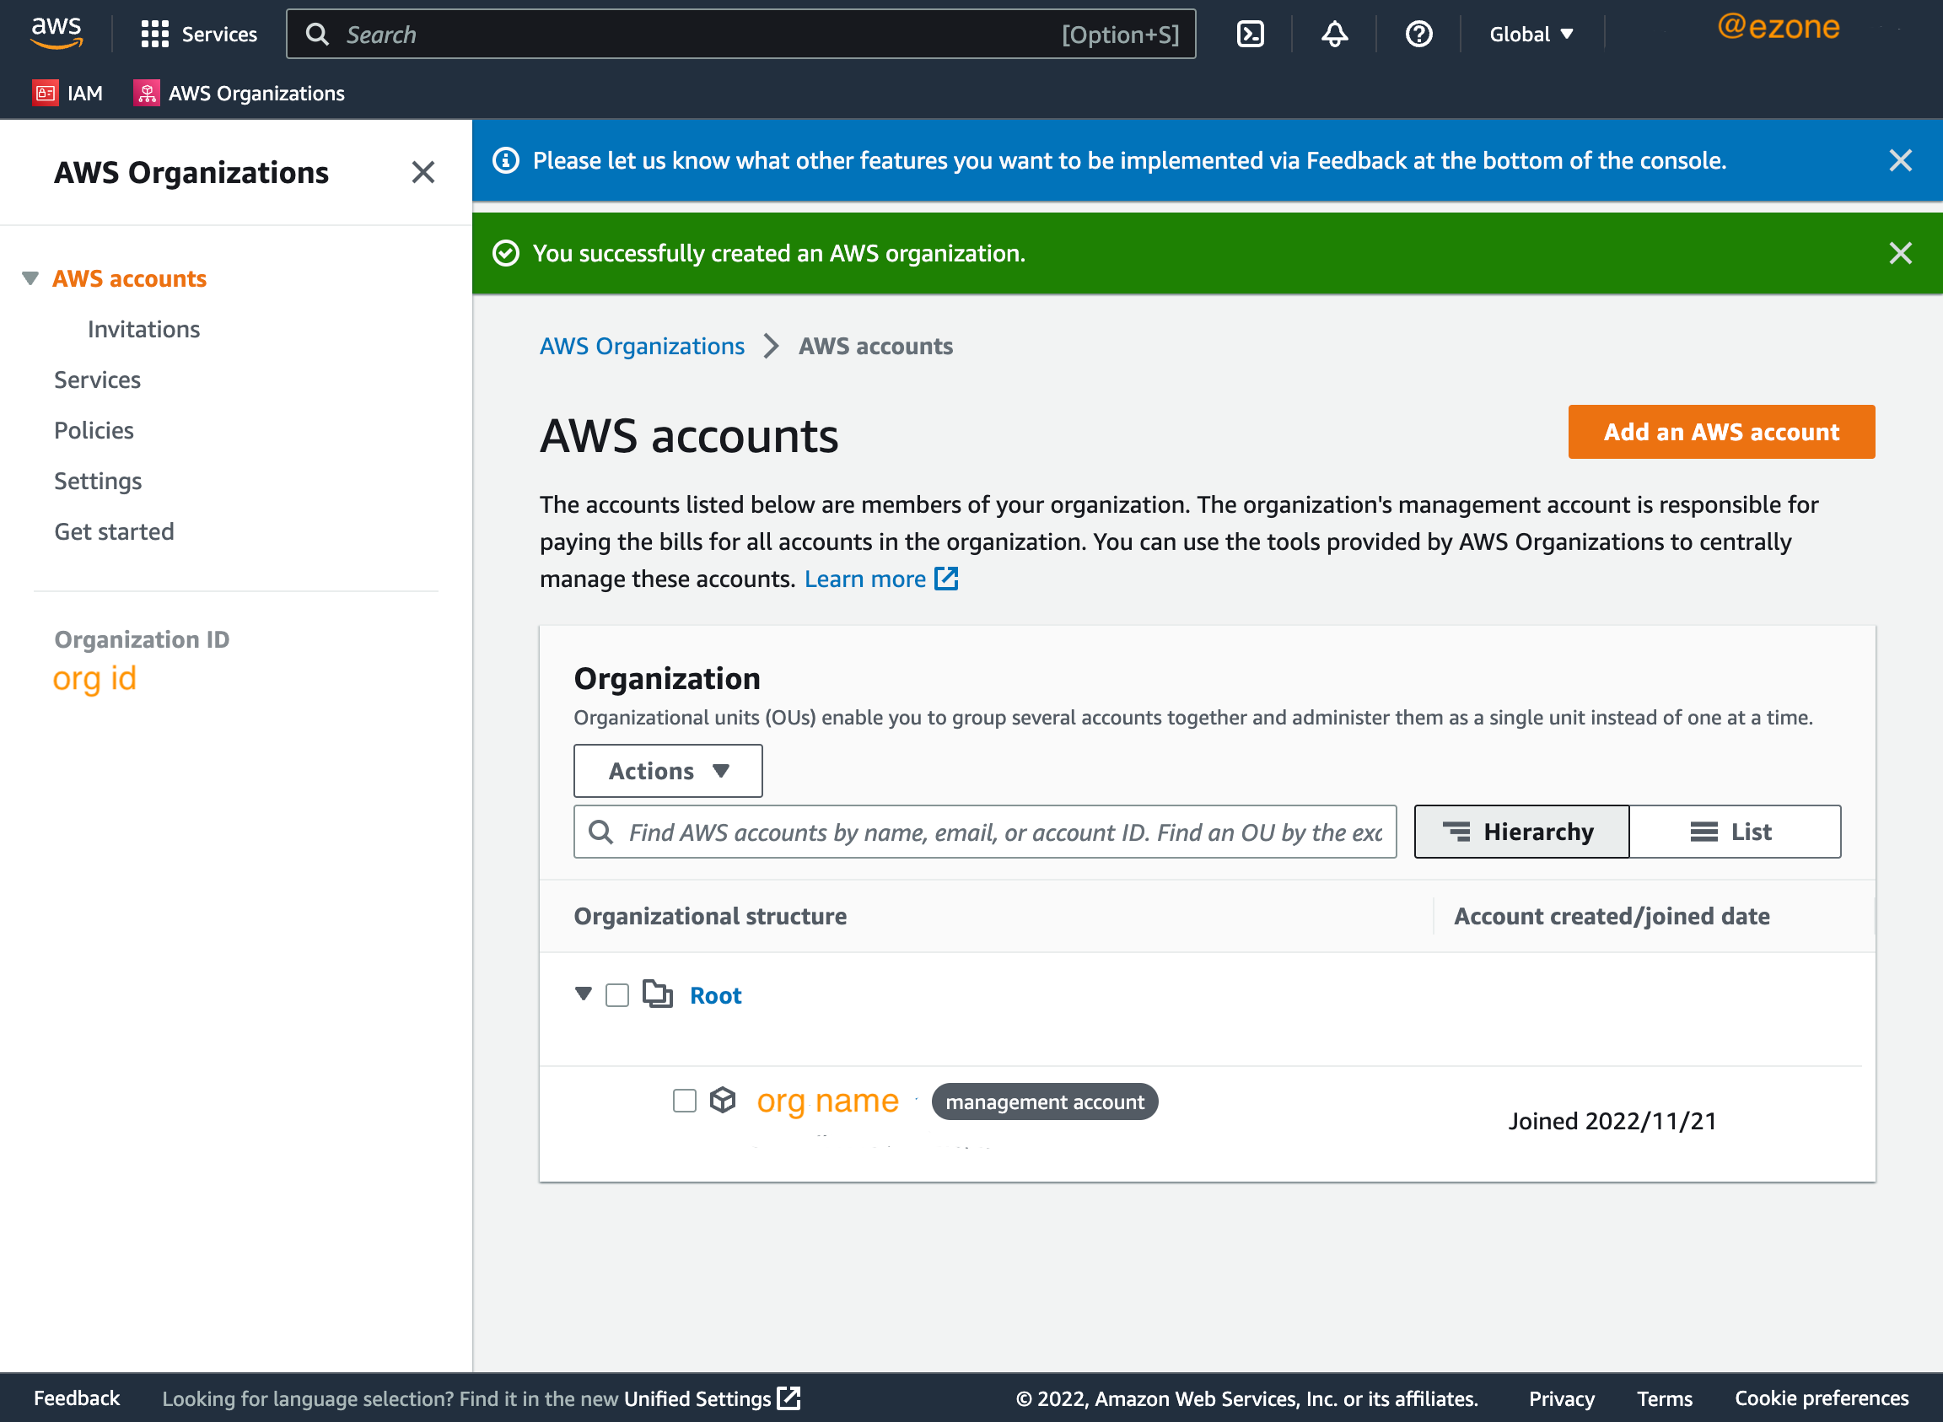Click the external link icon after Unified Settings
Screen dimensions: 1943x1422
point(789,1398)
